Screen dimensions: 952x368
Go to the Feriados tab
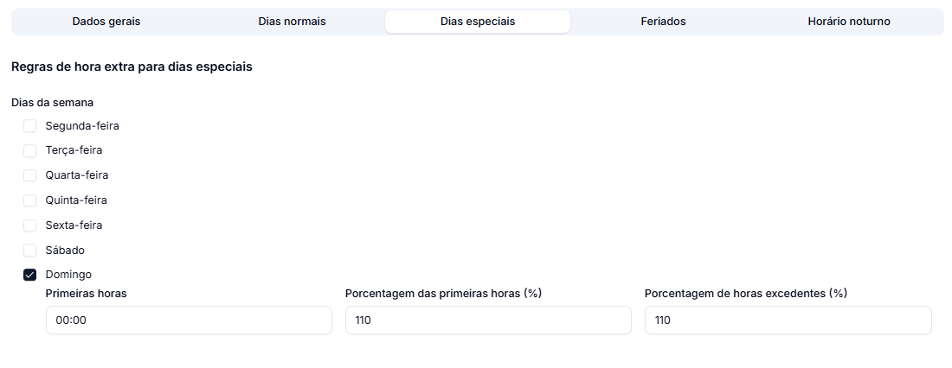click(663, 22)
